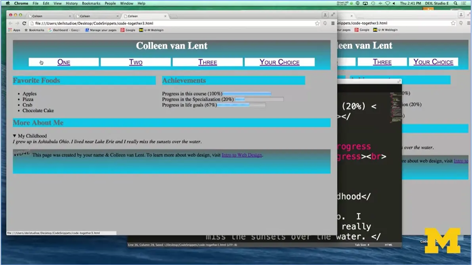
Task: Collapse the My Childhood details section
Action: pyautogui.click(x=15, y=136)
